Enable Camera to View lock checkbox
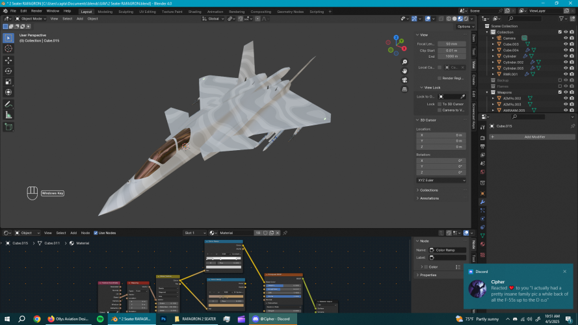Viewport: 578px width, 325px height. [440, 110]
